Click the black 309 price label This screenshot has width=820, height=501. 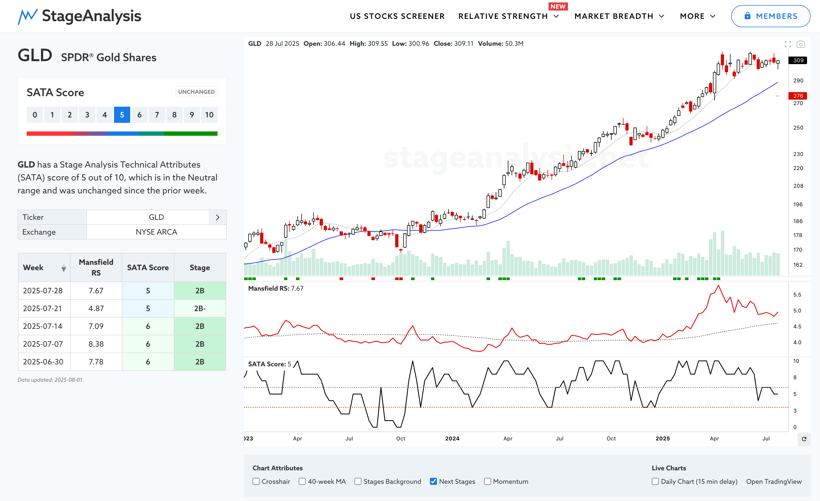tap(798, 60)
